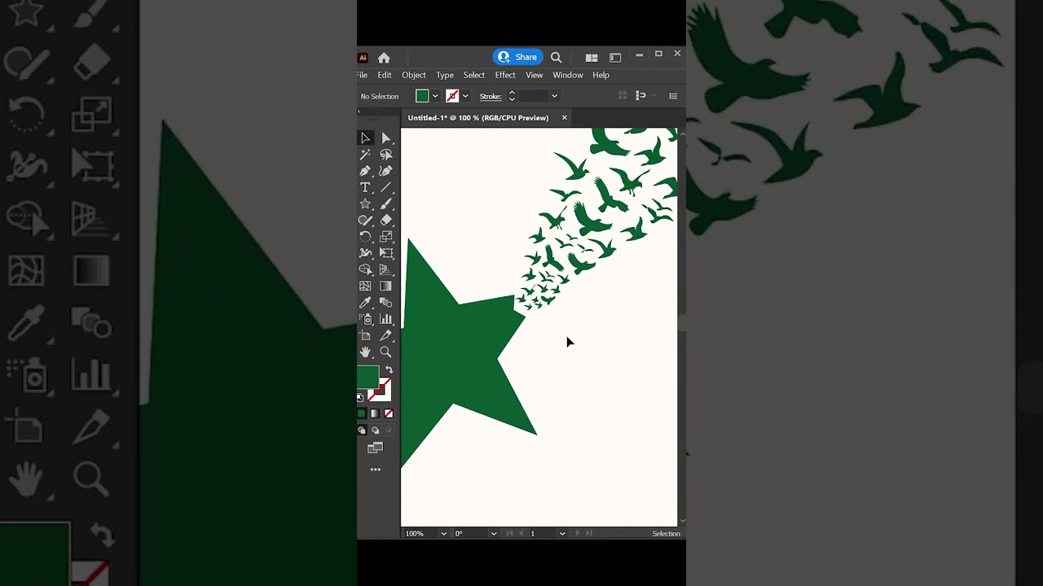Click the Stroke label link
This screenshot has height=586, width=1043.
click(x=491, y=96)
